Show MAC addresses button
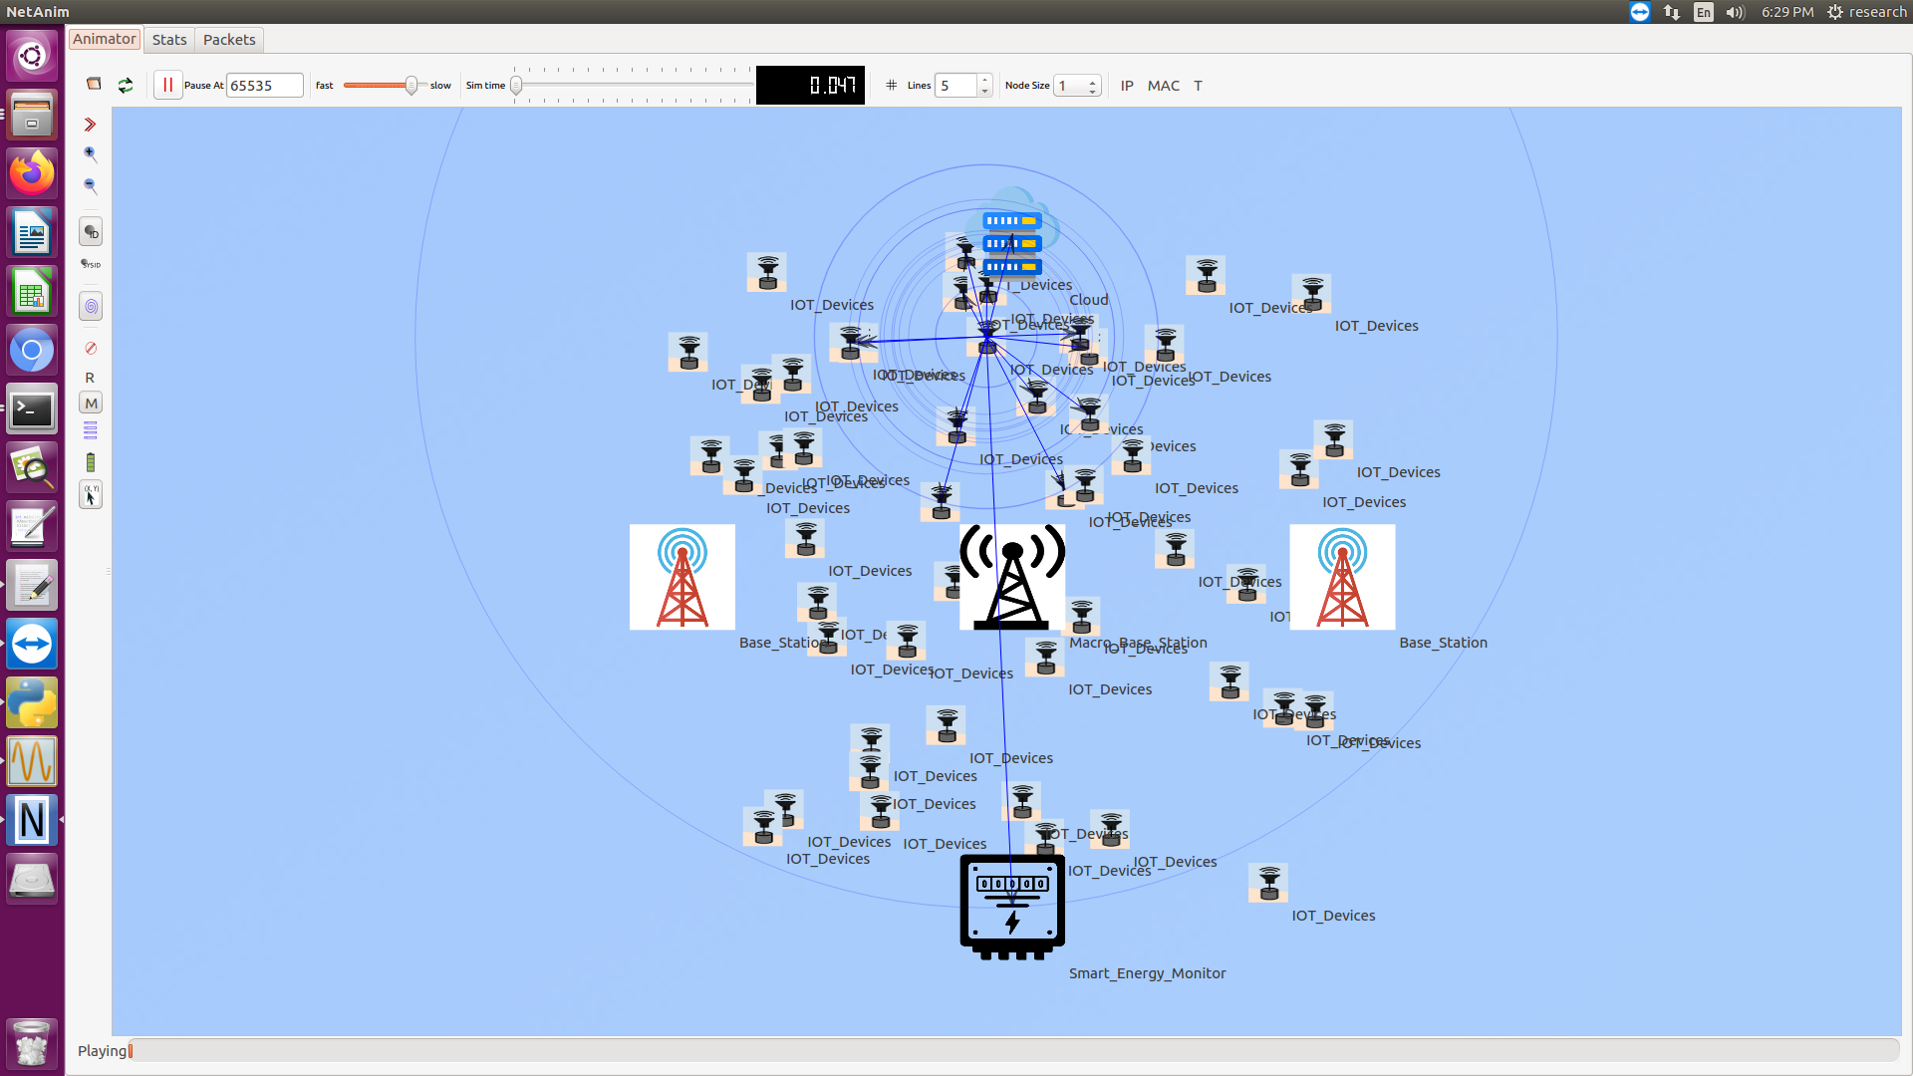The height and width of the screenshot is (1076, 1913). (x=1163, y=86)
